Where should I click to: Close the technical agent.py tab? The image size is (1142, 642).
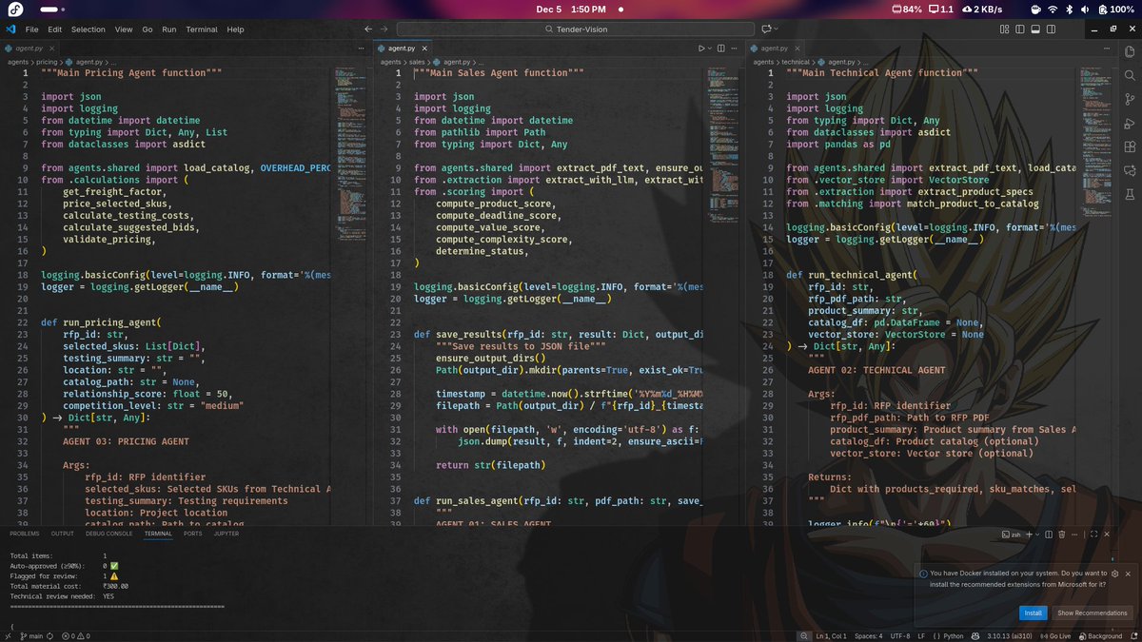click(x=797, y=48)
